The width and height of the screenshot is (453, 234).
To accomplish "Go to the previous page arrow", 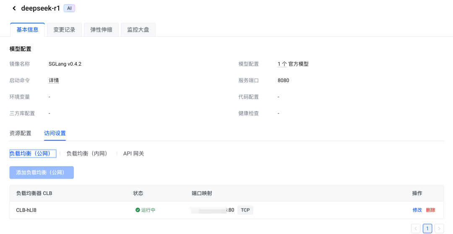I will tap(416, 229).
